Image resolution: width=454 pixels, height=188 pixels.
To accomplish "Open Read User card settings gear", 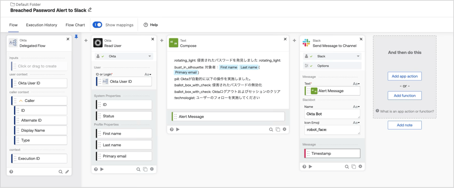I will [x=152, y=169].
